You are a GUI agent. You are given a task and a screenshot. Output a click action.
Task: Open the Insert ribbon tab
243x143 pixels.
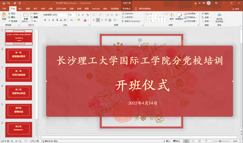20,8
